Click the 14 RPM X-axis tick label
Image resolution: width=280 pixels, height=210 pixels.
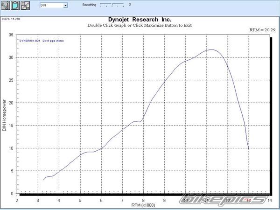click(x=269, y=200)
